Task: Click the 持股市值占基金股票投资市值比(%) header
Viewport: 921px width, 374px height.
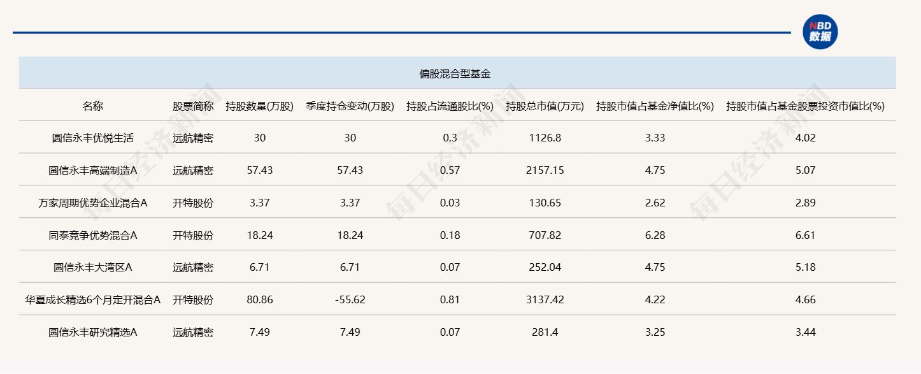Action: coord(805,106)
